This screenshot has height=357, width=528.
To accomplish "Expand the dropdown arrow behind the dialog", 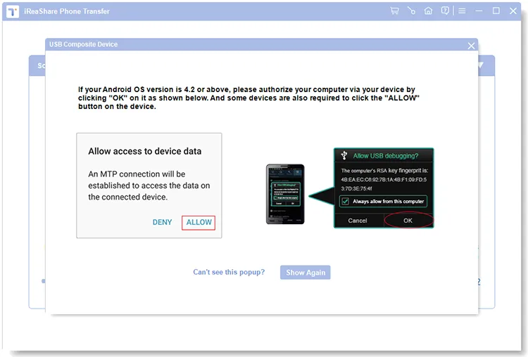I will click(x=480, y=65).
